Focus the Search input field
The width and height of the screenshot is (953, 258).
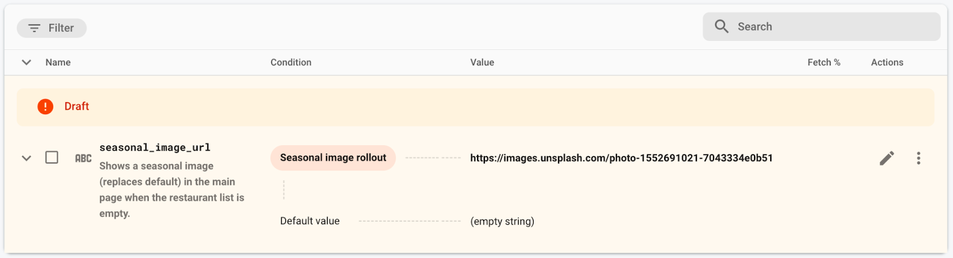click(x=834, y=27)
